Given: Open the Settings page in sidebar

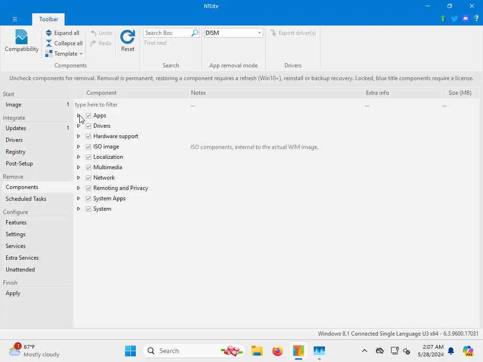Looking at the screenshot, I should [36, 234].
